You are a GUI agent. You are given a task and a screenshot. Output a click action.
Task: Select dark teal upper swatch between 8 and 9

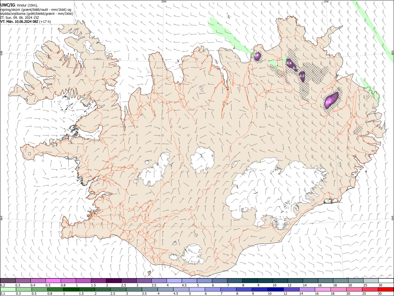[250, 281]
